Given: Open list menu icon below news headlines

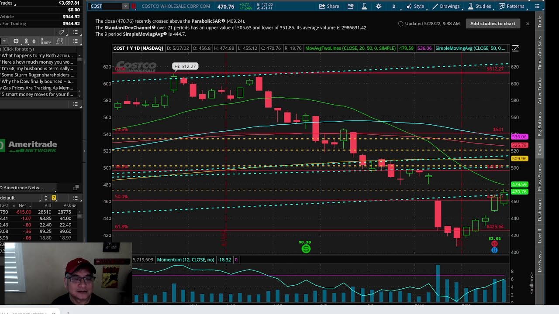Looking at the screenshot, I should tap(76, 104).
